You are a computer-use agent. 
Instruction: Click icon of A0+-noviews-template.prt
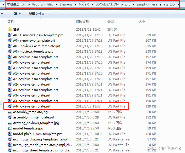point(10,51)
